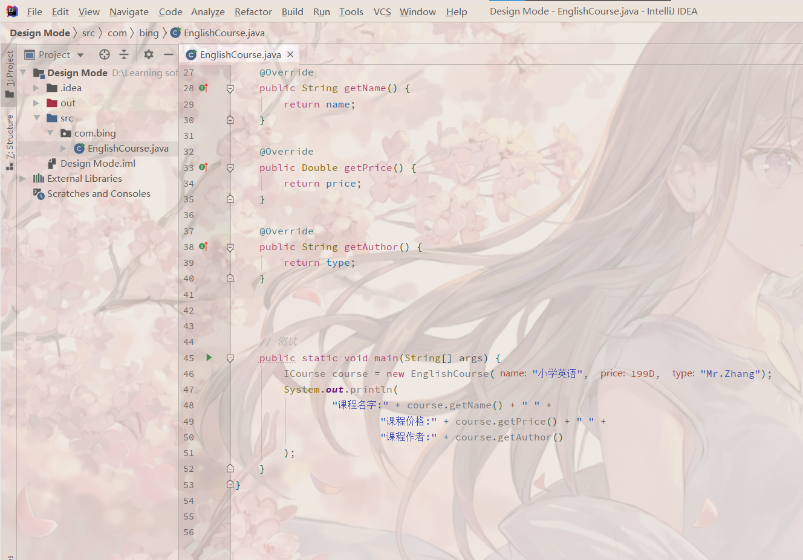803x560 pixels.
Task: Collapse the Design Mode project root
Action: click(x=23, y=72)
